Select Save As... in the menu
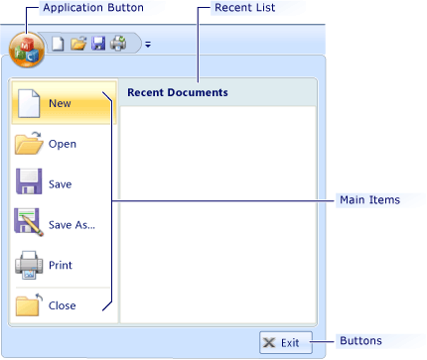Viewport: 427px width, 360px height. [64, 224]
